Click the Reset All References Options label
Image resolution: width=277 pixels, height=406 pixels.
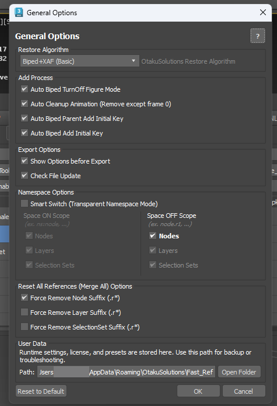[x=75, y=286]
